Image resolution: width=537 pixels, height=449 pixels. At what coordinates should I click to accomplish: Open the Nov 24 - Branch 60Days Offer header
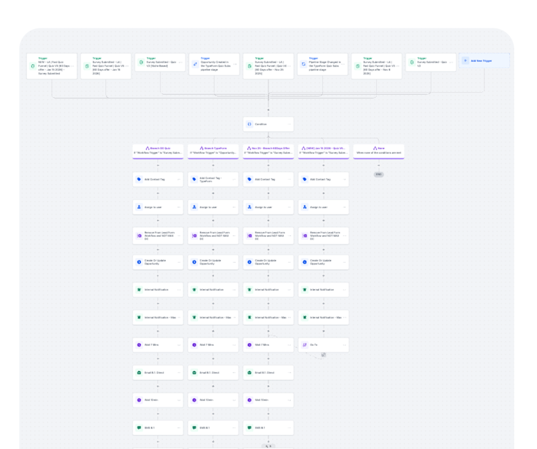[x=268, y=151]
